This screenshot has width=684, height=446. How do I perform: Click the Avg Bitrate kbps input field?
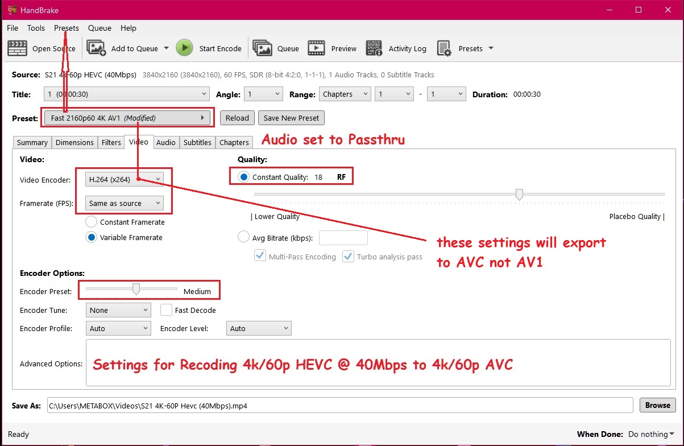pos(343,237)
